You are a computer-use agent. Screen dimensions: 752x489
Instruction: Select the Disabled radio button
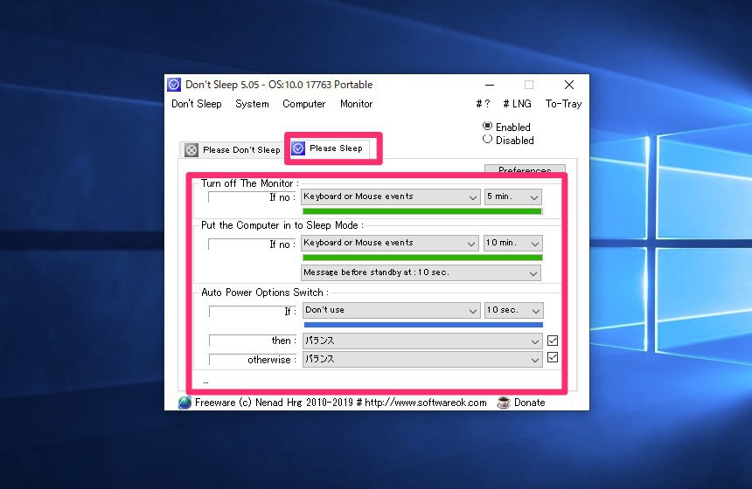(x=487, y=140)
